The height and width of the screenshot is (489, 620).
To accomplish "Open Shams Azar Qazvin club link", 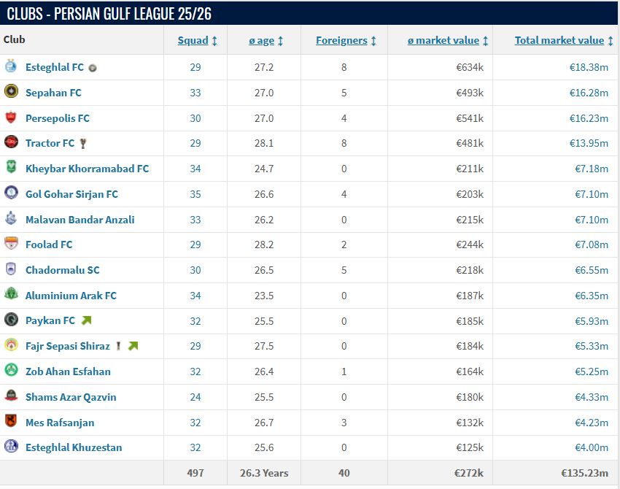I will pyautogui.click(x=71, y=397).
